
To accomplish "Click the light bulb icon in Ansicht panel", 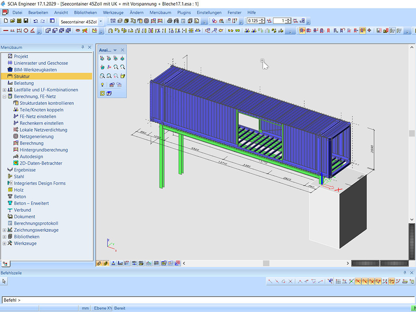I will click(x=102, y=84).
